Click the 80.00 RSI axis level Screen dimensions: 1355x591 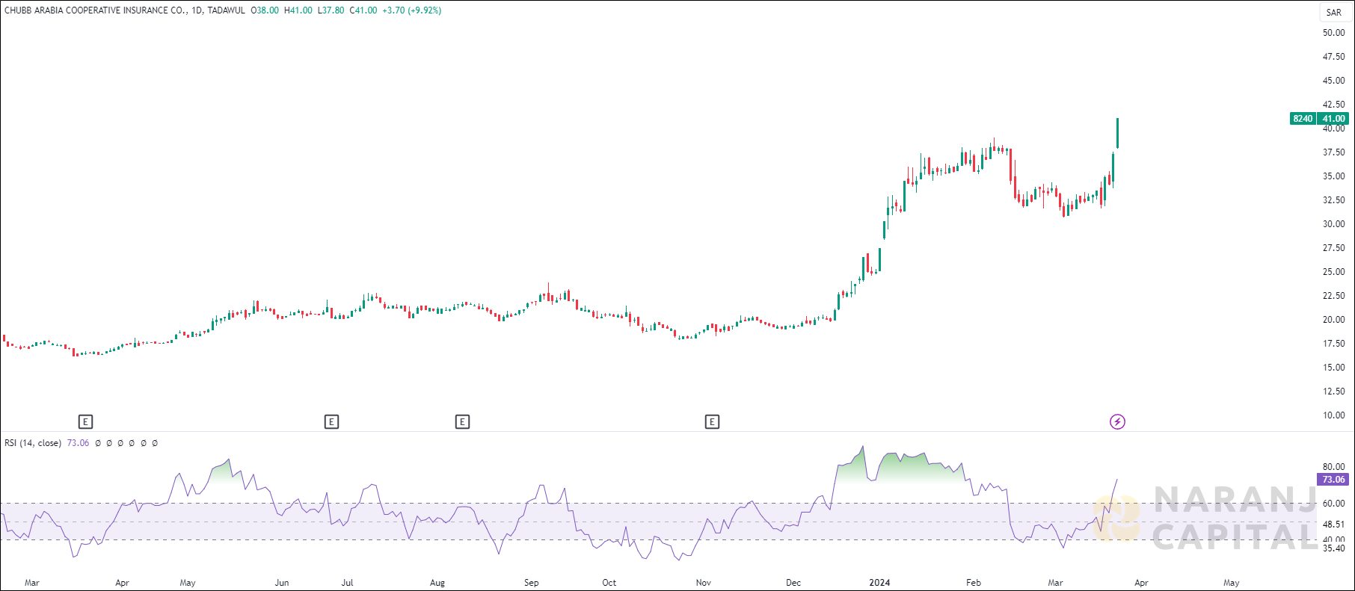pos(1333,467)
